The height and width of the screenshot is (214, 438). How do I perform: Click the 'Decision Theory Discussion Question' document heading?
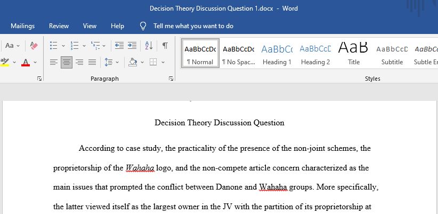tap(220, 123)
